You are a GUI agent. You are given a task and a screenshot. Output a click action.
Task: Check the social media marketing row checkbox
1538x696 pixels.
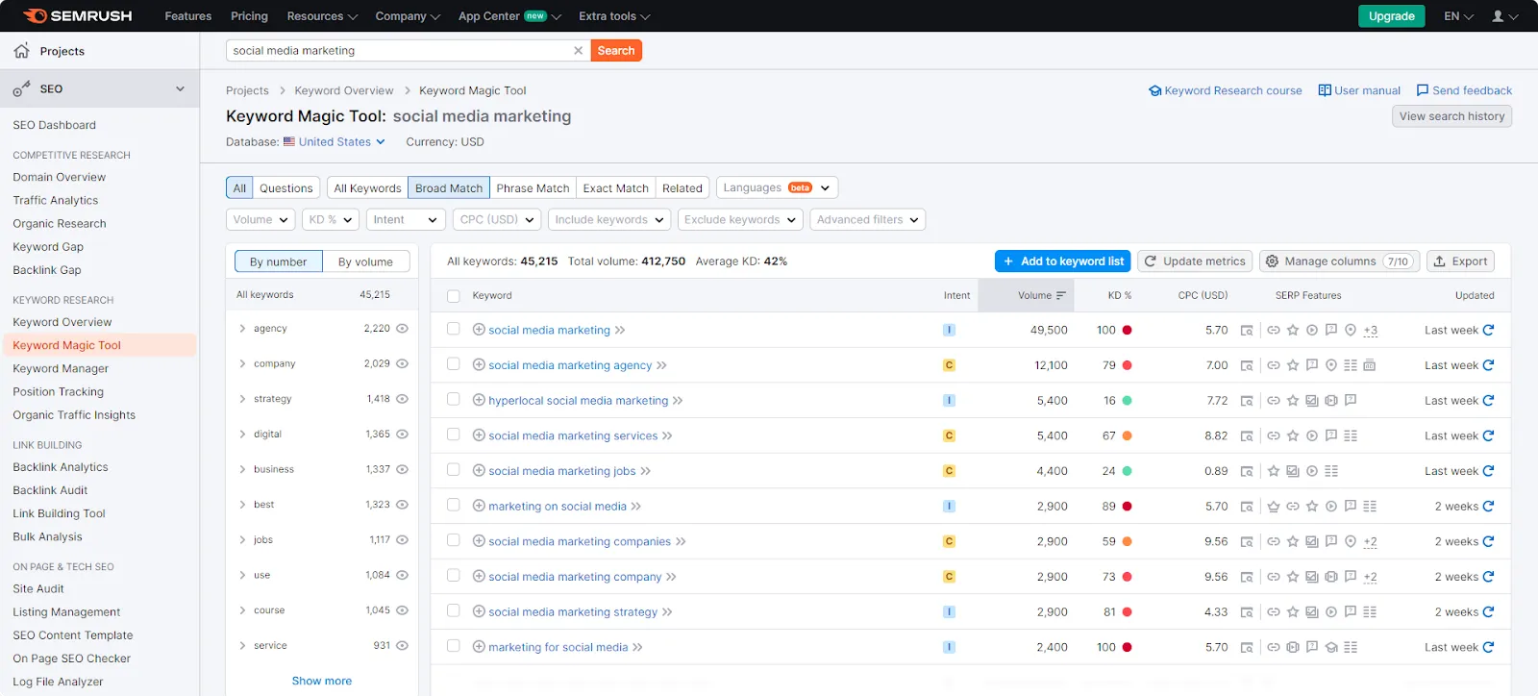point(453,329)
